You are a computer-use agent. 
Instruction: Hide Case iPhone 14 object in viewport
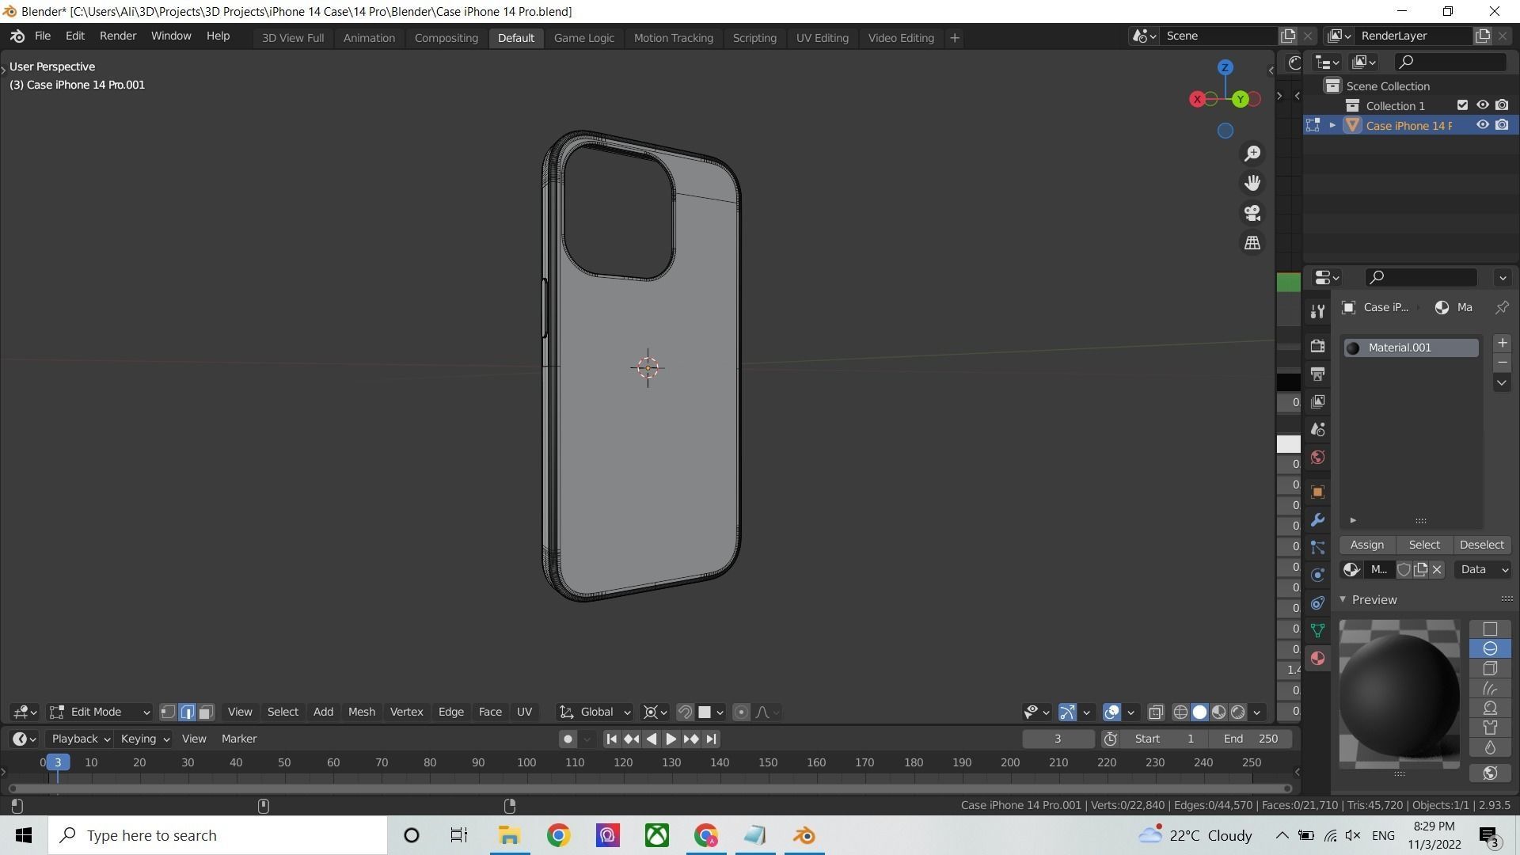coord(1483,125)
